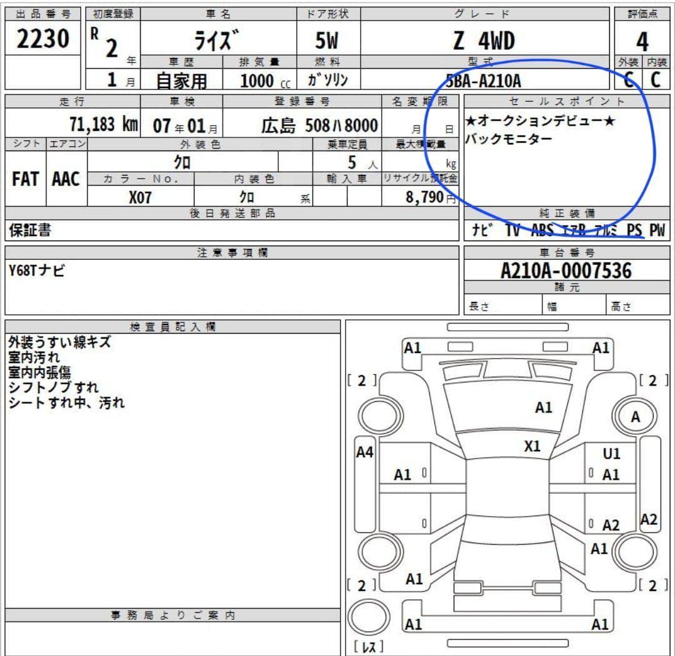This screenshot has width=675, height=656.
Task: Click the Z 4WD grade value
Action: (x=484, y=41)
